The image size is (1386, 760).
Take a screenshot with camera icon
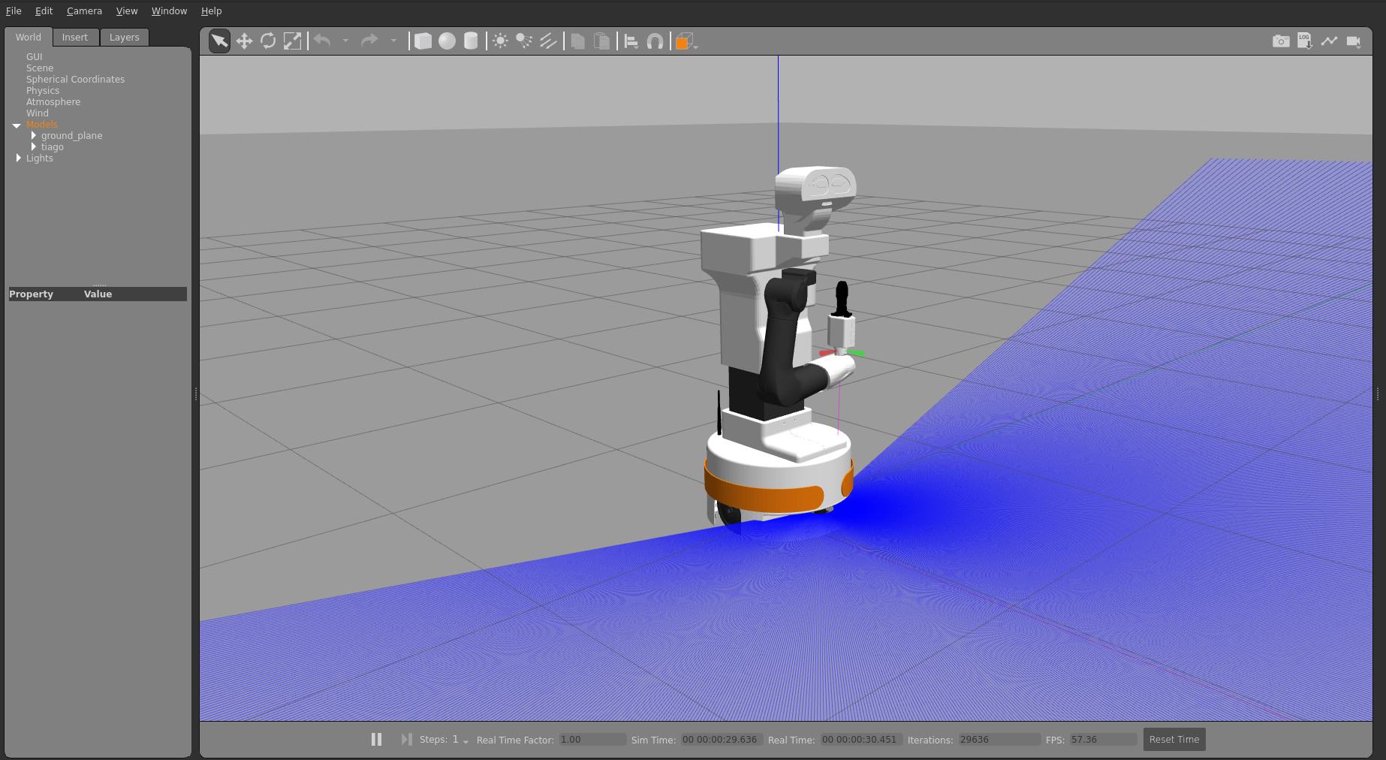1281,41
